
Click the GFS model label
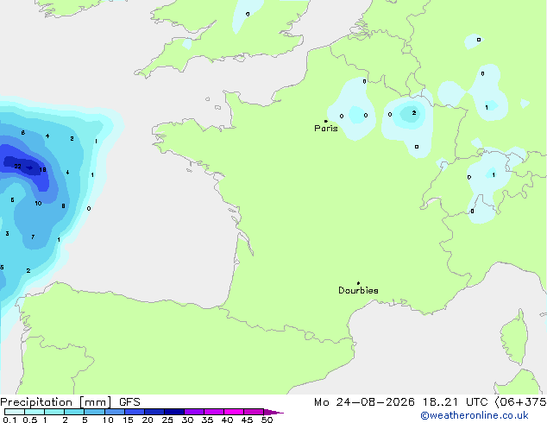tap(129, 402)
